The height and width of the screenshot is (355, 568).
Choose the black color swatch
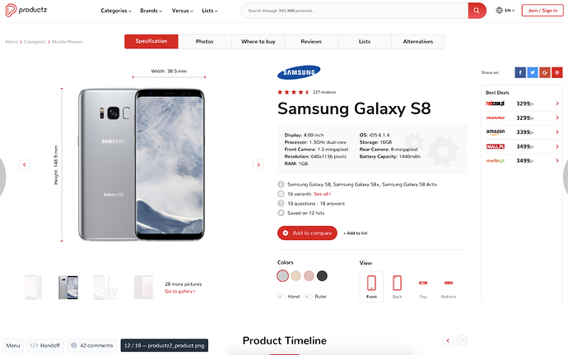322,276
